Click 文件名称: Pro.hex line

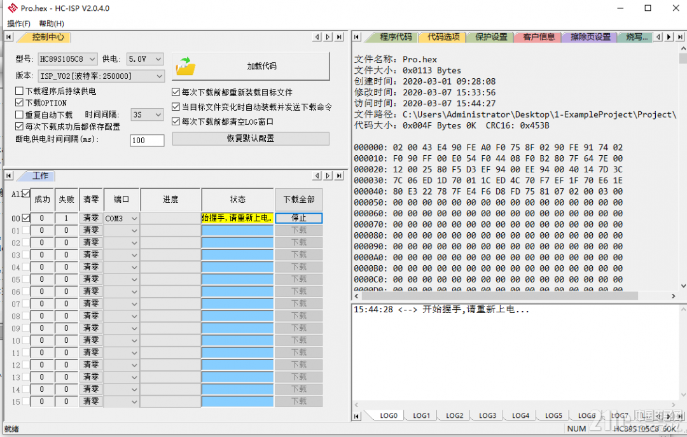click(x=396, y=59)
